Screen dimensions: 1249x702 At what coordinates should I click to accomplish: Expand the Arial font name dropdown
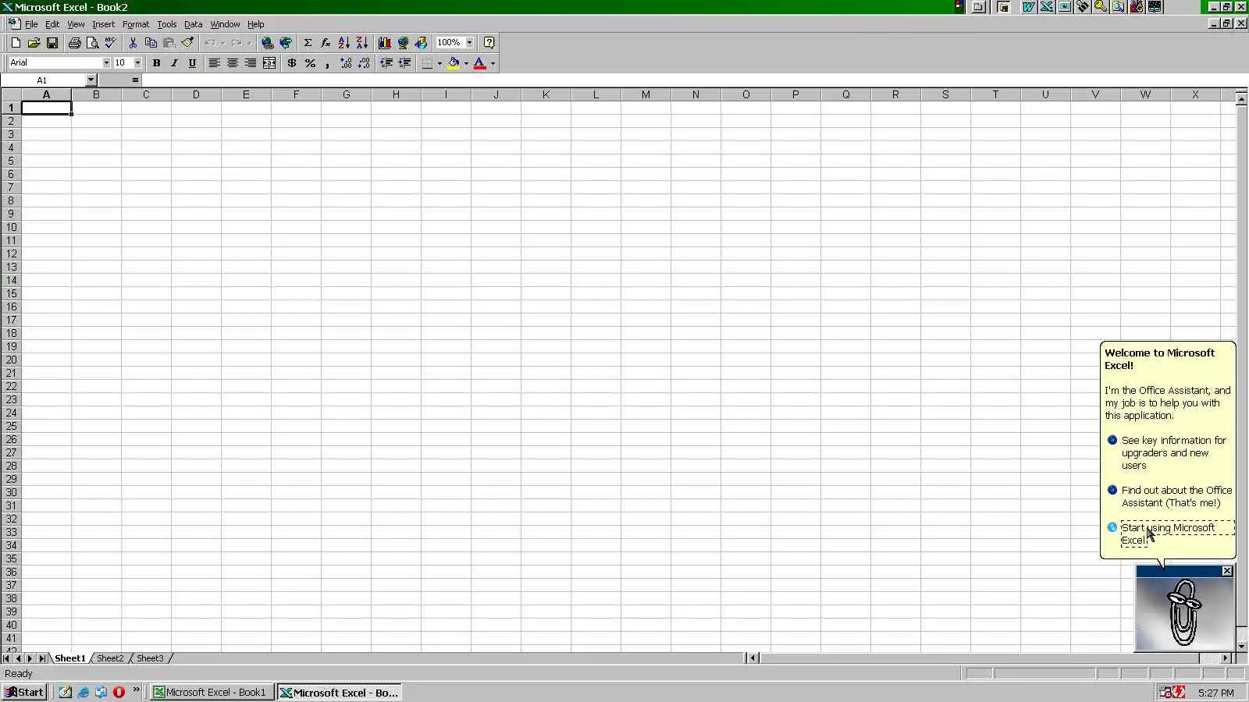[x=106, y=63]
